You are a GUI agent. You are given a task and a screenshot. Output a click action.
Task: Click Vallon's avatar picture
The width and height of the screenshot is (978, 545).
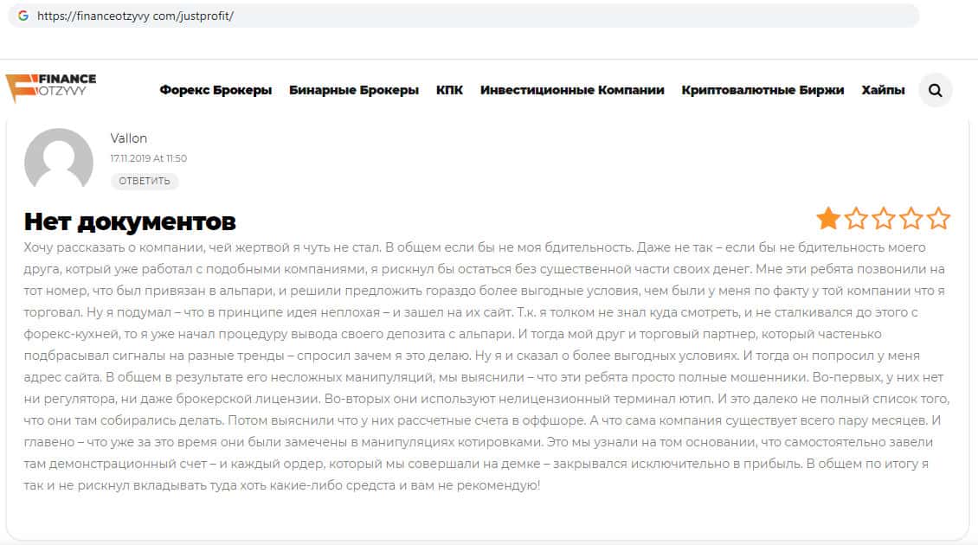[x=59, y=158]
